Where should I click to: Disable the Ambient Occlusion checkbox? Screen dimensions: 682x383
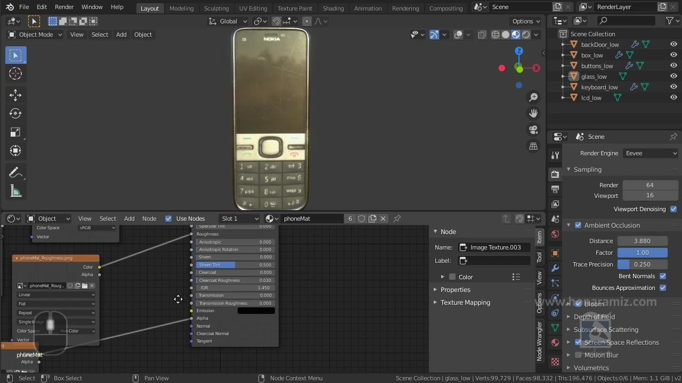(578, 226)
